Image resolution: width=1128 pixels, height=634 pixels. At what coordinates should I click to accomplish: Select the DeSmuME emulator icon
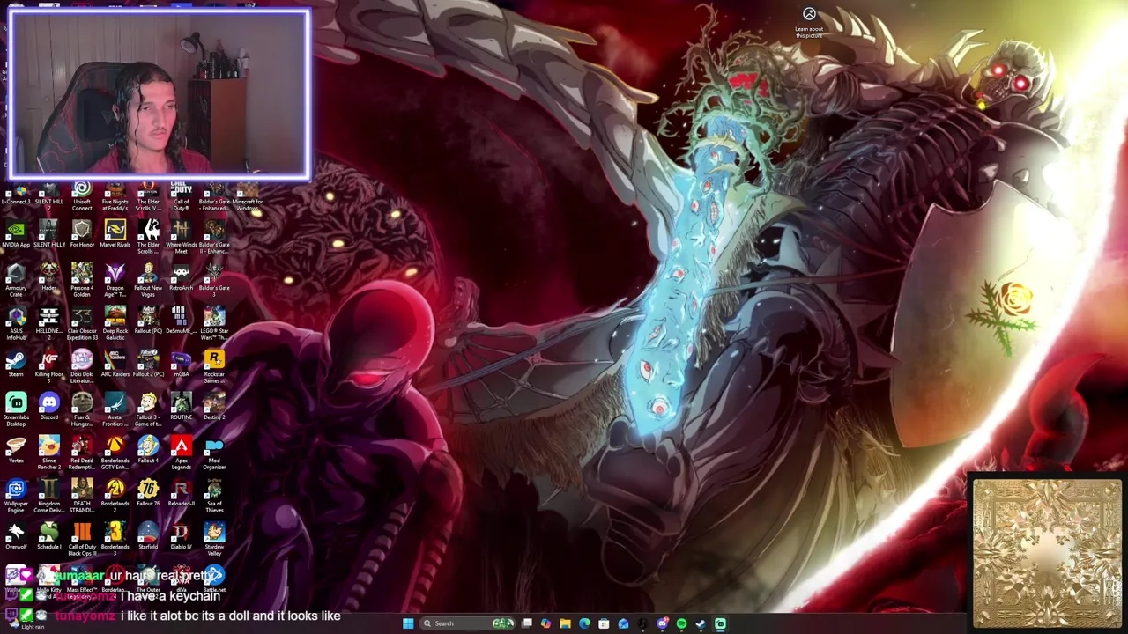tap(181, 321)
